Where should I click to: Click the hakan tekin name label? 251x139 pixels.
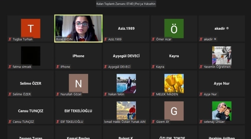pos(116,94)
